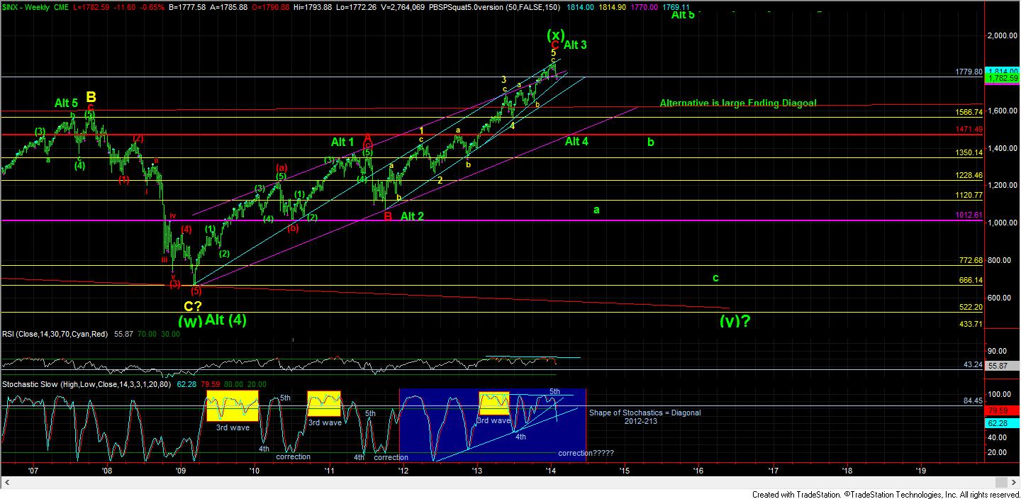The image size is (1021, 499).
Task: Click the '09 year marker on time axis
Action: pyautogui.click(x=180, y=469)
